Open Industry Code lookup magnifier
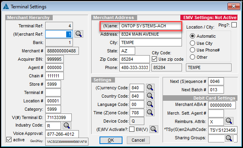Image resolution: width=243 pixels, height=148 pixels. coord(67,125)
